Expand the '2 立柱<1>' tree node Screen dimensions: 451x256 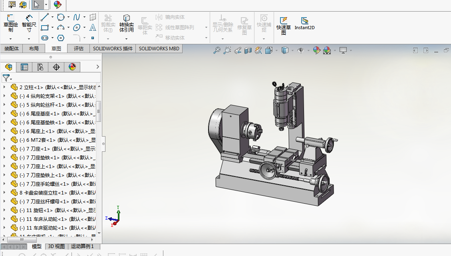click(x=4, y=87)
